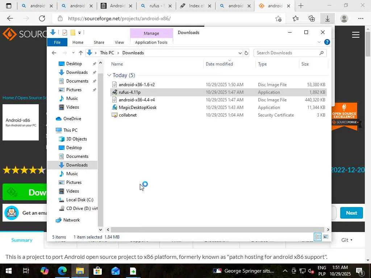The image size is (371, 278).
Task: Click the Explorer up-one-level arrow
Action: click(x=81, y=53)
